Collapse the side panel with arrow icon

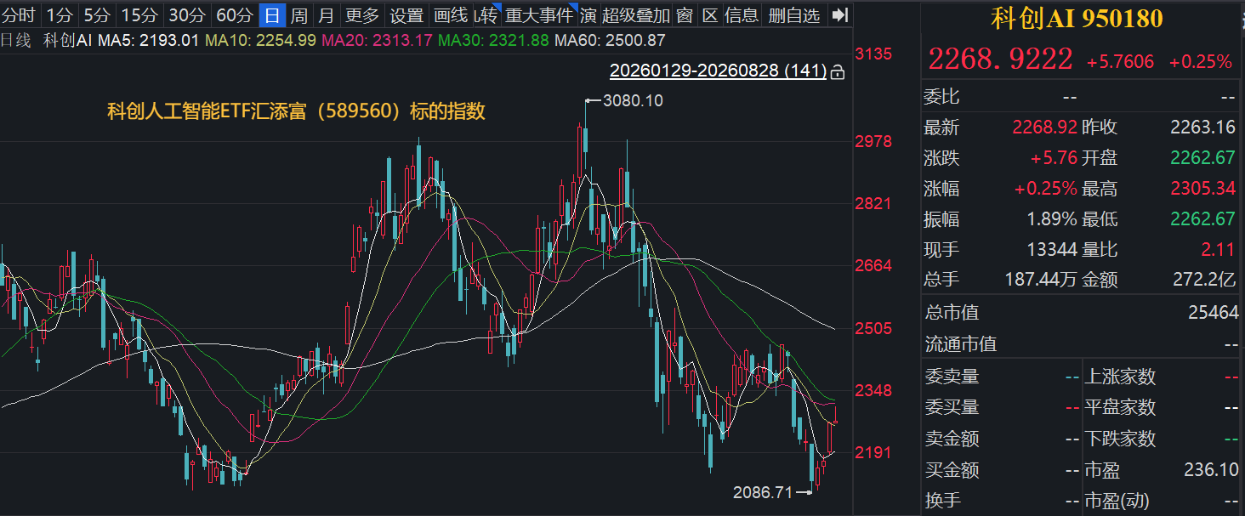pos(839,14)
